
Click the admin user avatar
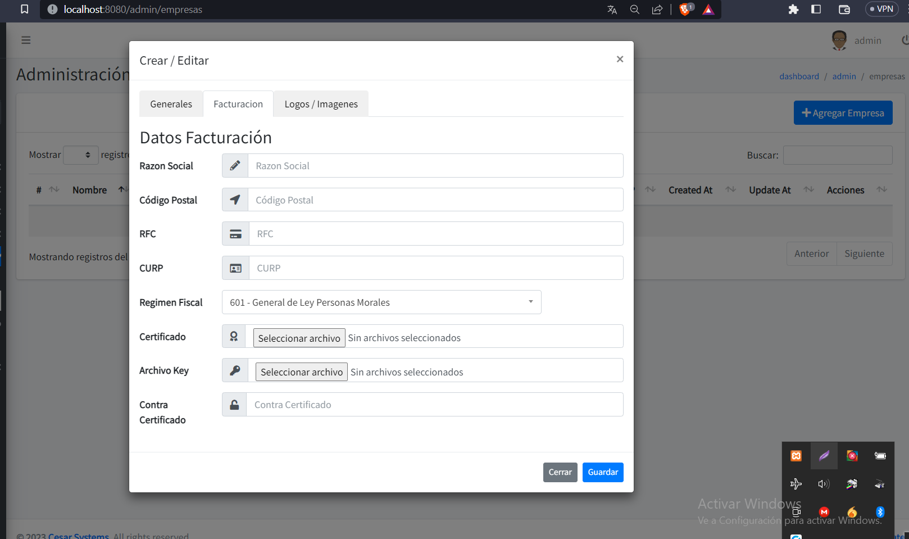839,40
